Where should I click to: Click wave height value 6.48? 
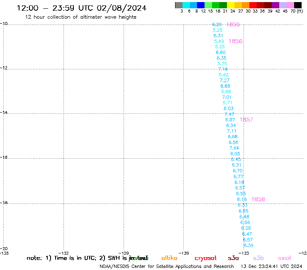(x=244, y=217)
